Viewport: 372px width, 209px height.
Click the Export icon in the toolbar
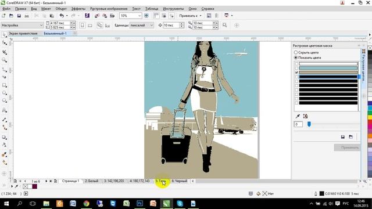pos(105,16)
